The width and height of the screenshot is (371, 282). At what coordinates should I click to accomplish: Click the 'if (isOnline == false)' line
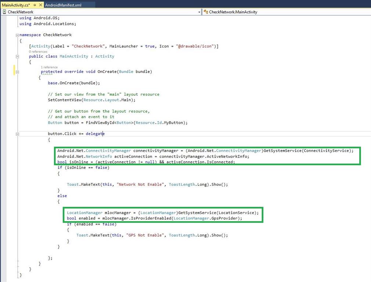pos(83,167)
